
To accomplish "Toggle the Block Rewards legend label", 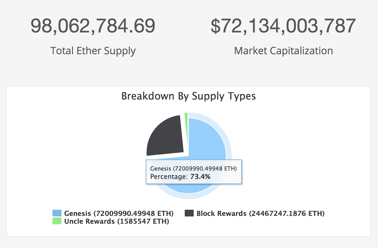I will (x=260, y=213).
